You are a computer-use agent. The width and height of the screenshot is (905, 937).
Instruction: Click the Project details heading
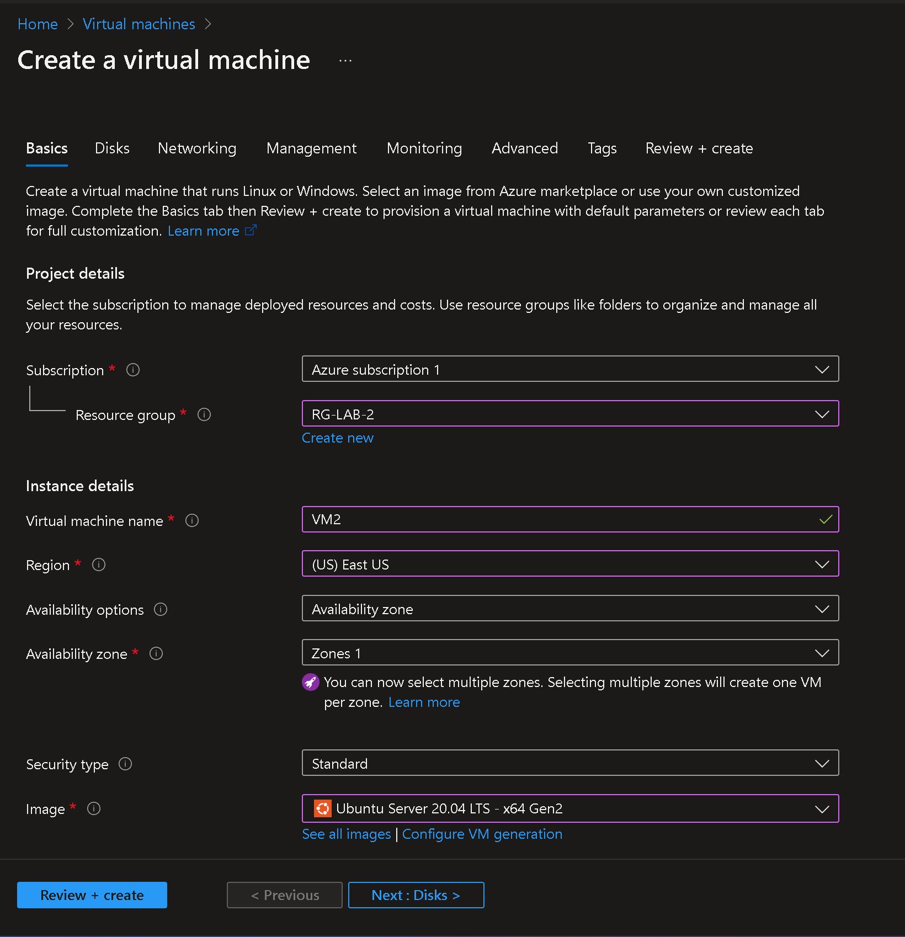point(75,274)
